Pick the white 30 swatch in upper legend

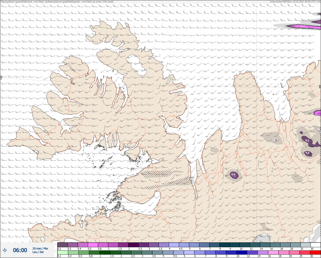[x=315, y=245]
